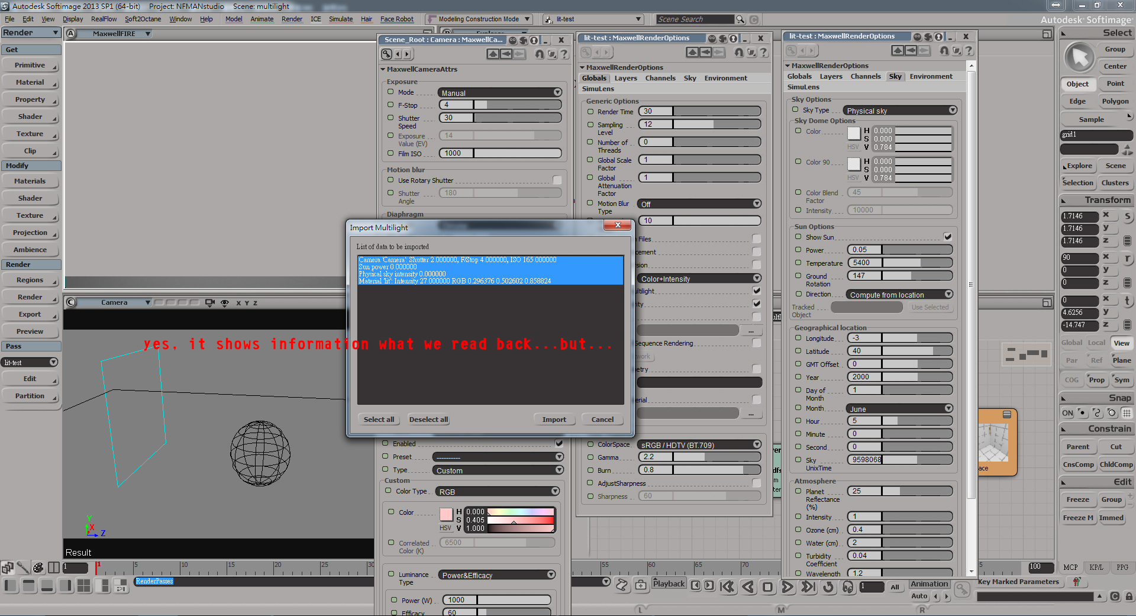The image size is (1136, 616).
Task: Play the animation forward
Action: click(x=788, y=586)
